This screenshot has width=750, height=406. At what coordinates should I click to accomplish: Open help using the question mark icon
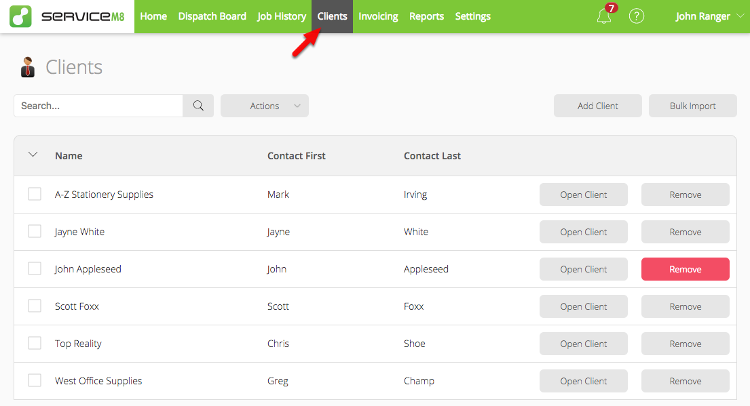(636, 16)
